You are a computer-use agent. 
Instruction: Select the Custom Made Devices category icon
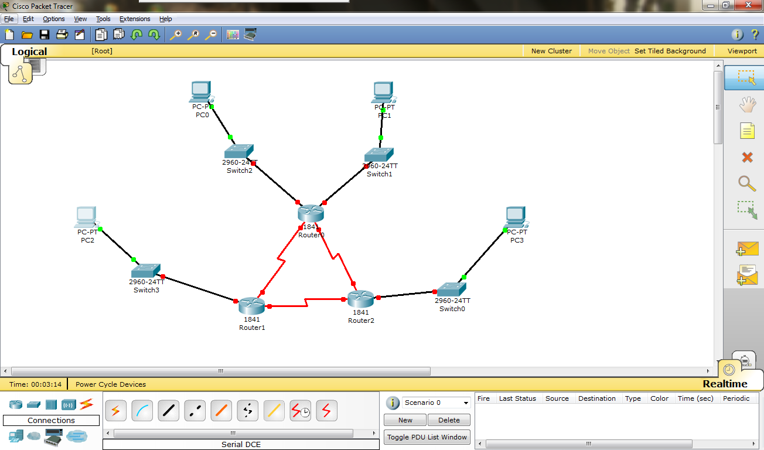54,436
